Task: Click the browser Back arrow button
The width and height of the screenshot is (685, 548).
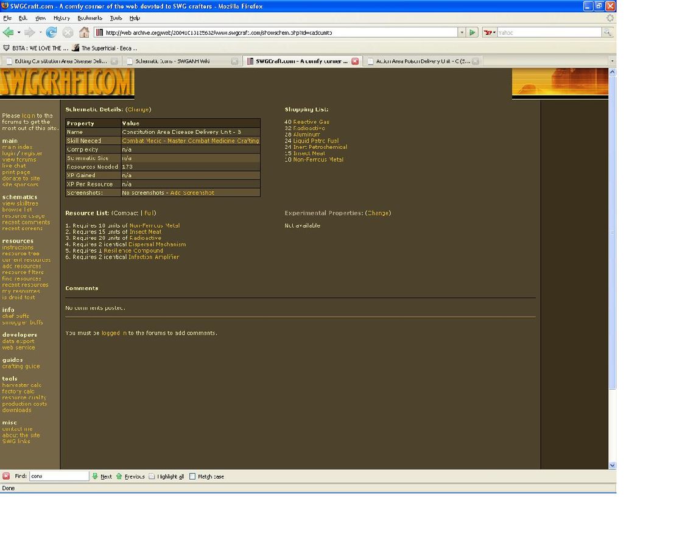Action: tap(8, 32)
